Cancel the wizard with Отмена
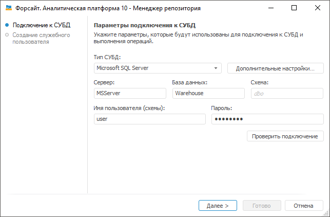Screen dimensions: 330x217 304,206
